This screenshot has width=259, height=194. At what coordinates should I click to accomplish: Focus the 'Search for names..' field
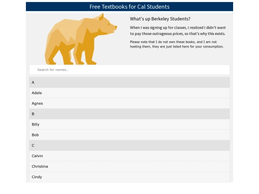(x=129, y=69)
